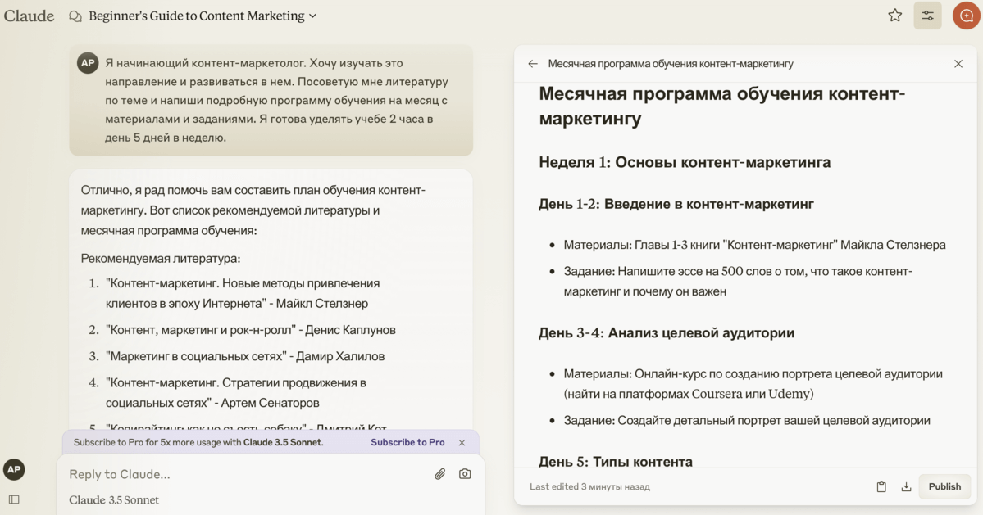Download the artifact
The height and width of the screenshot is (515, 983).
coord(906,486)
